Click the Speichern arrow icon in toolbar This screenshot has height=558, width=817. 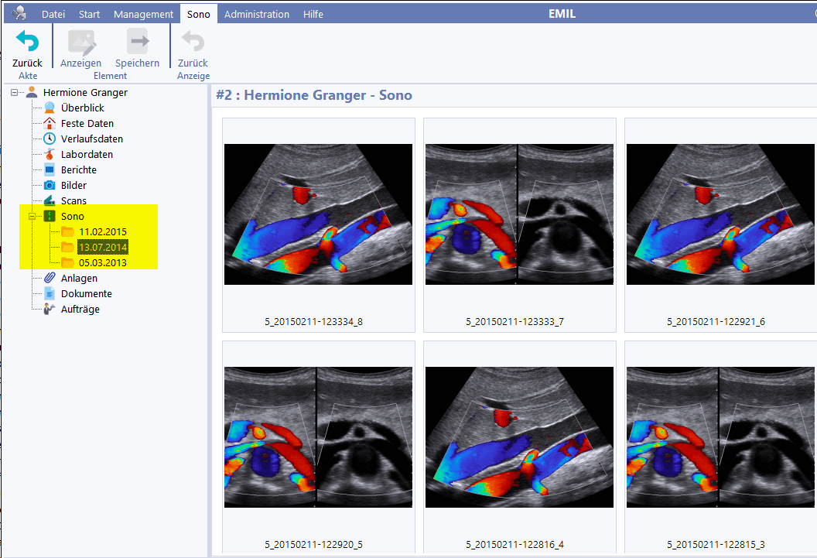click(138, 42)
